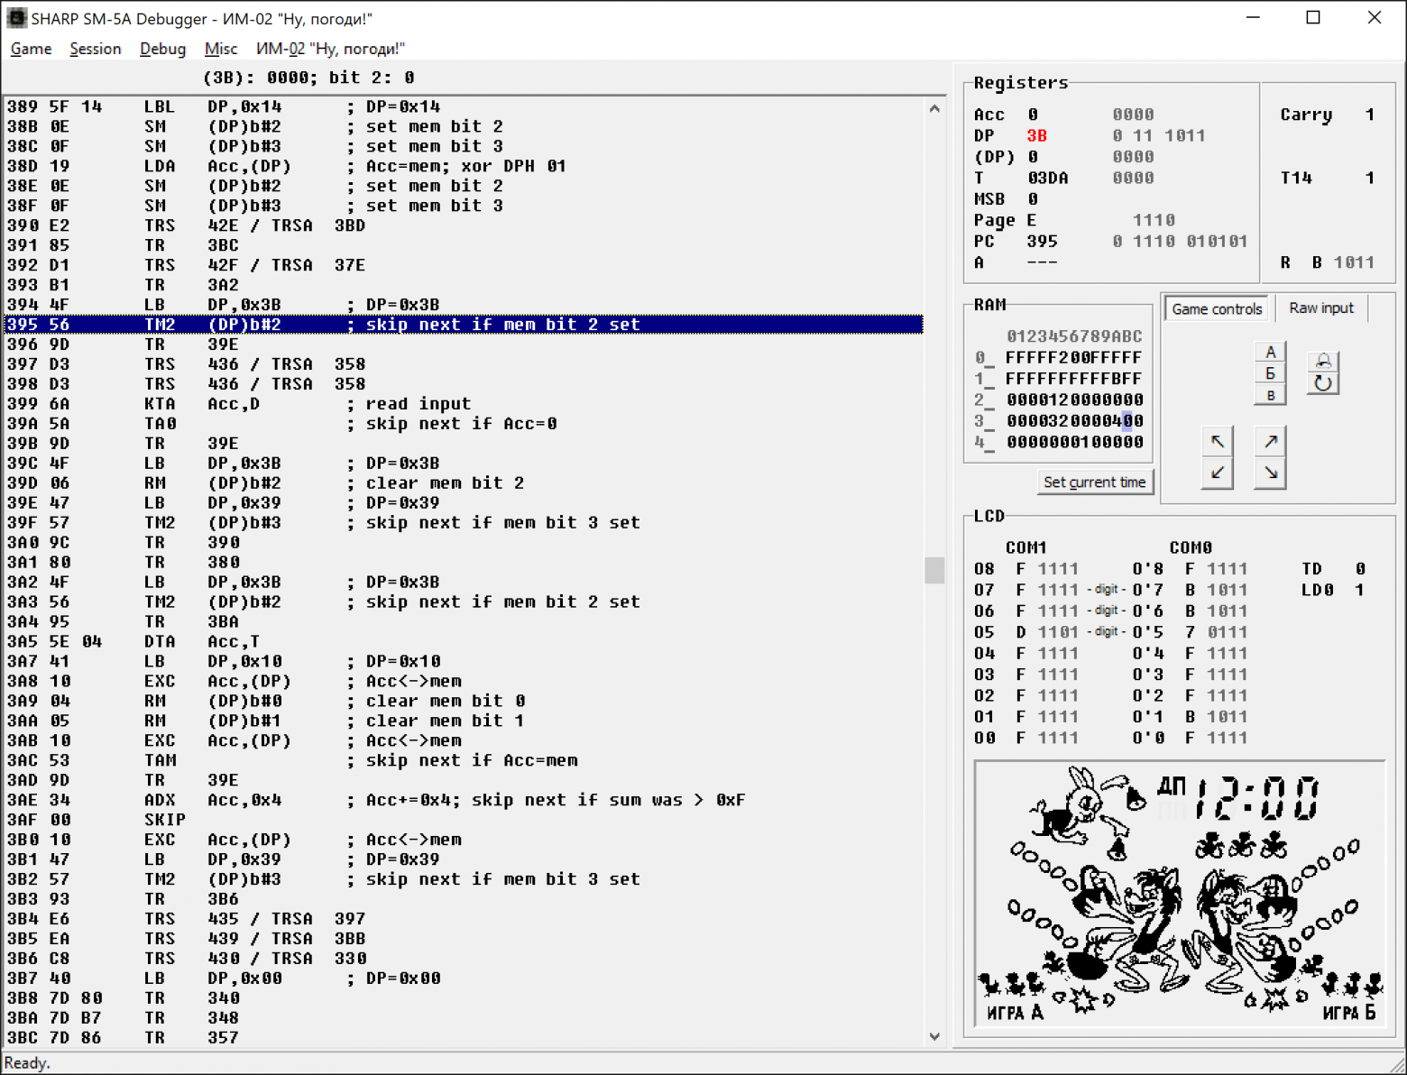Select the ADX instruction at address 3AE
This screenshot has height=1075, width=1407.
[x=464, y=800]
